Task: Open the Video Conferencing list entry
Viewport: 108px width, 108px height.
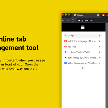Action: coord(83,63)
